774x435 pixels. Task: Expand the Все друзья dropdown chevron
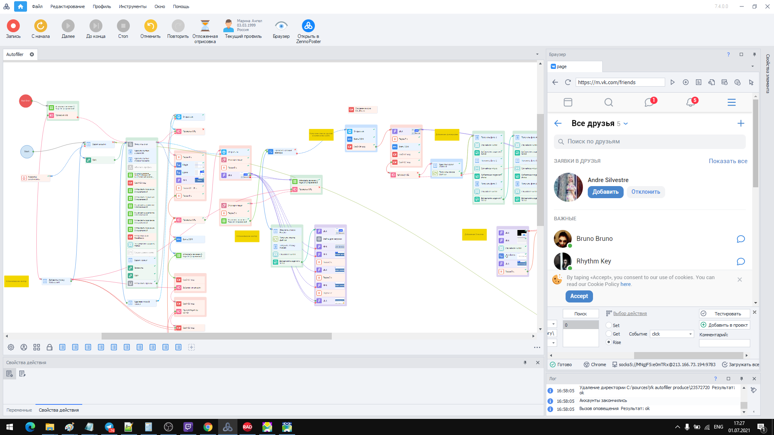(626, 124)
